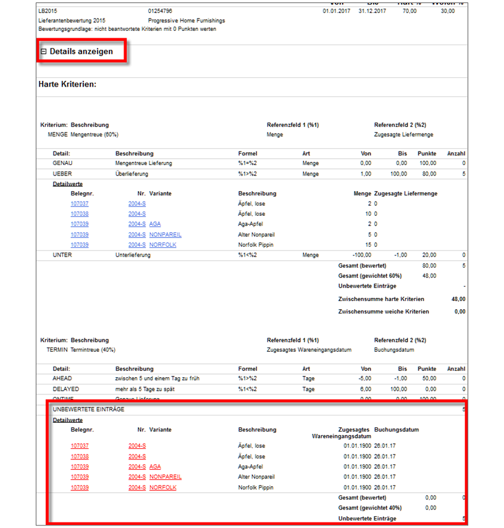Select the evaluation code LB2015
The width and height of the screenshot is (504, 528).
pos(48,11)
